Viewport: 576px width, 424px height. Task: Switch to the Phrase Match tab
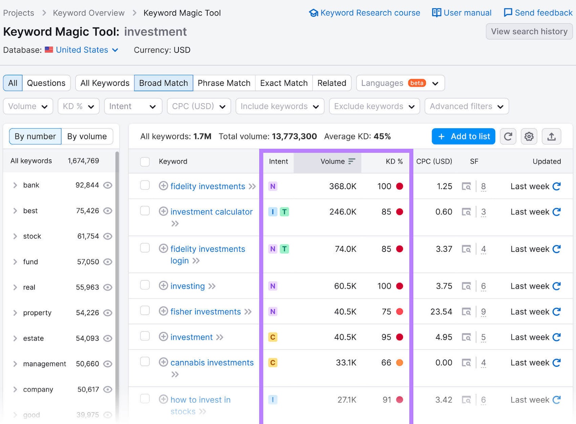(224, 83)
